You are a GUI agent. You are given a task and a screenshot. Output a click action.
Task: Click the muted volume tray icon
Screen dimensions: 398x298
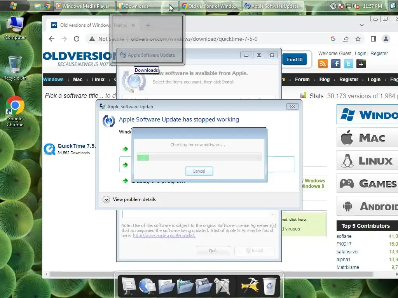click(357, 6)
